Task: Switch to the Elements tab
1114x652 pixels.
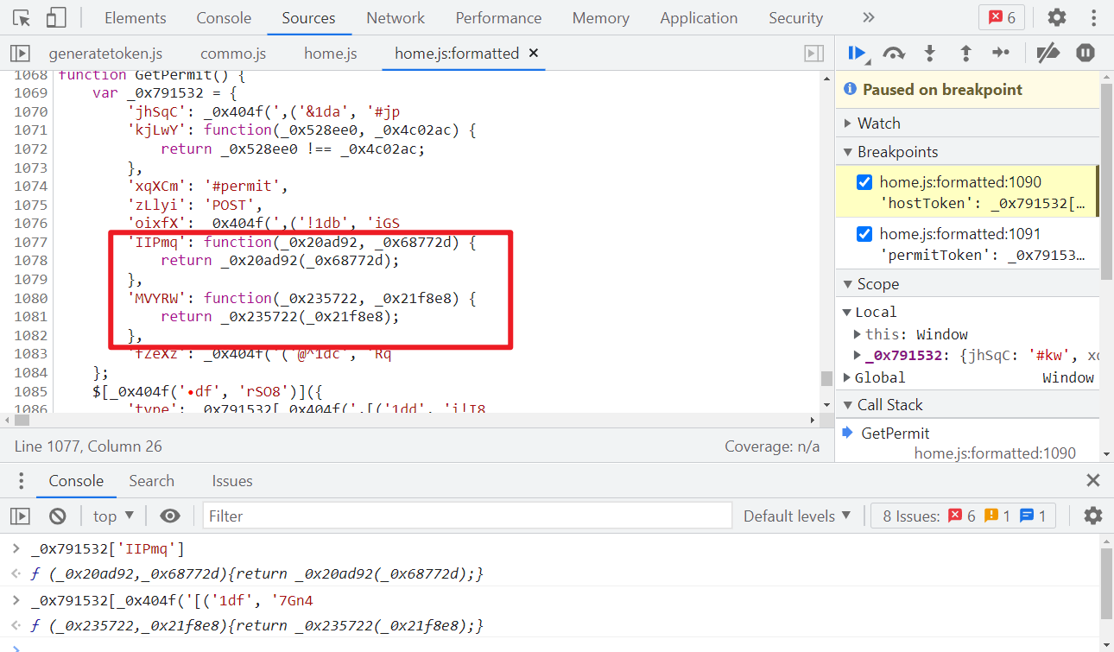Action: tap(136, 18)
